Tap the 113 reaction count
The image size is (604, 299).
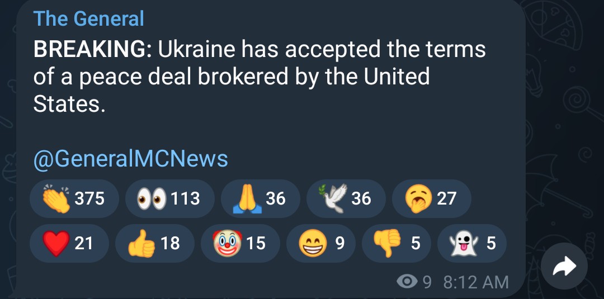click(x=185, y=198)
